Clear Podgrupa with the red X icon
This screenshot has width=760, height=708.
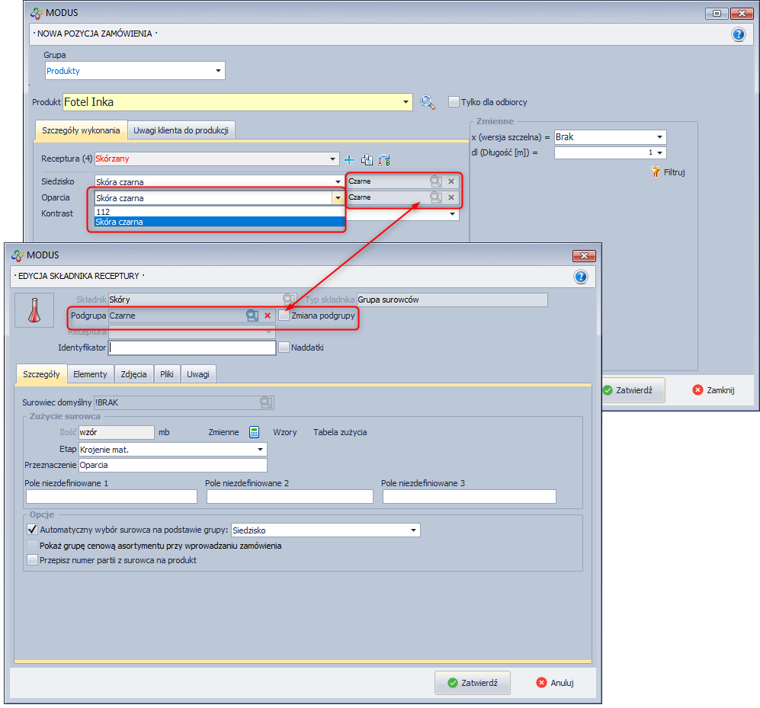268,316
